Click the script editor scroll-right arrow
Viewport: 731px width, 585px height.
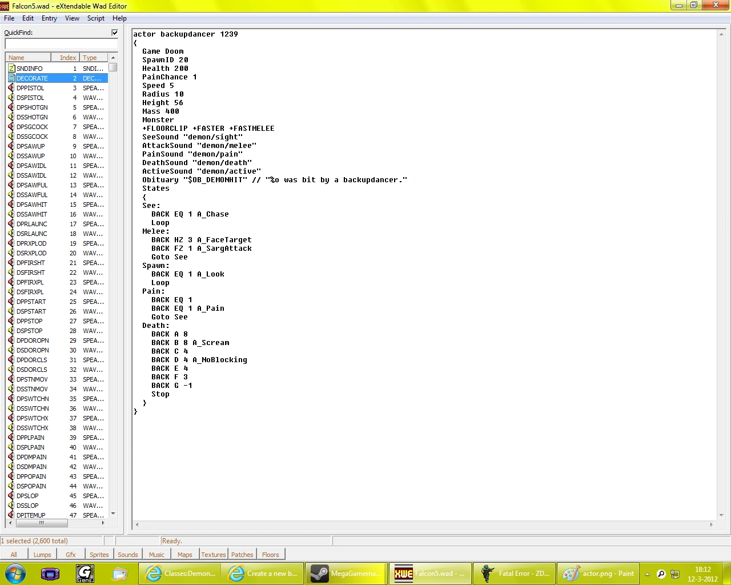(x=711, y=524)
